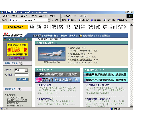158x118 pixels.
Task: Go to 北京首页 in the blue navigation bar
Action: 37,36
